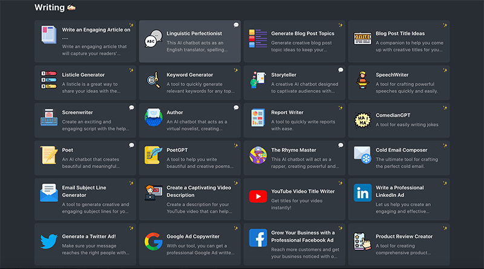
Task: Click the Listicle Generator numbered list icon
Action: tap(49, 80)
